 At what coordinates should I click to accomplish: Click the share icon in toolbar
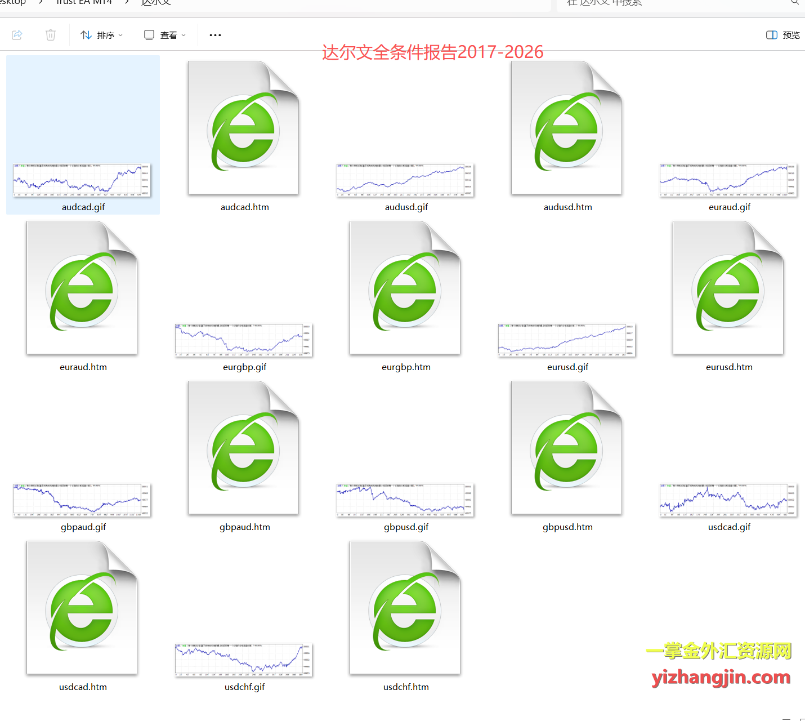[x=17, y=35]
